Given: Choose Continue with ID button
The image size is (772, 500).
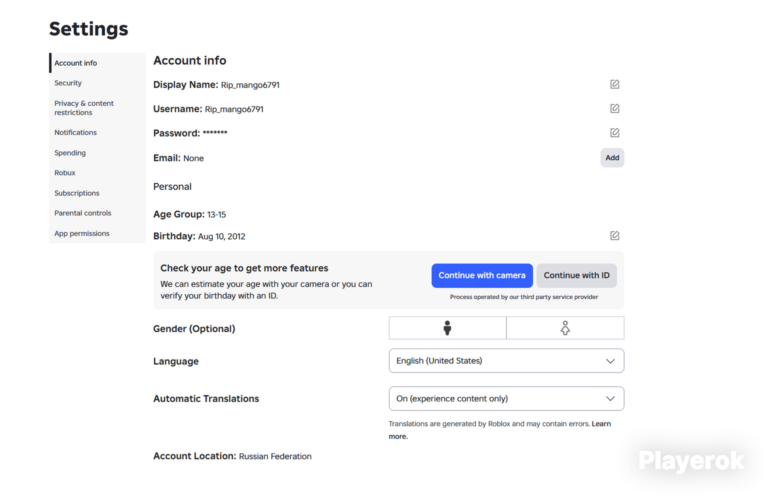Looking at the screenshot, I should [x=576, y=275].
